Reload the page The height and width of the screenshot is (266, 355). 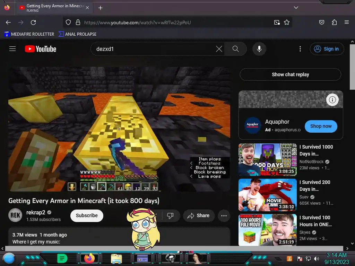[33, 23]
